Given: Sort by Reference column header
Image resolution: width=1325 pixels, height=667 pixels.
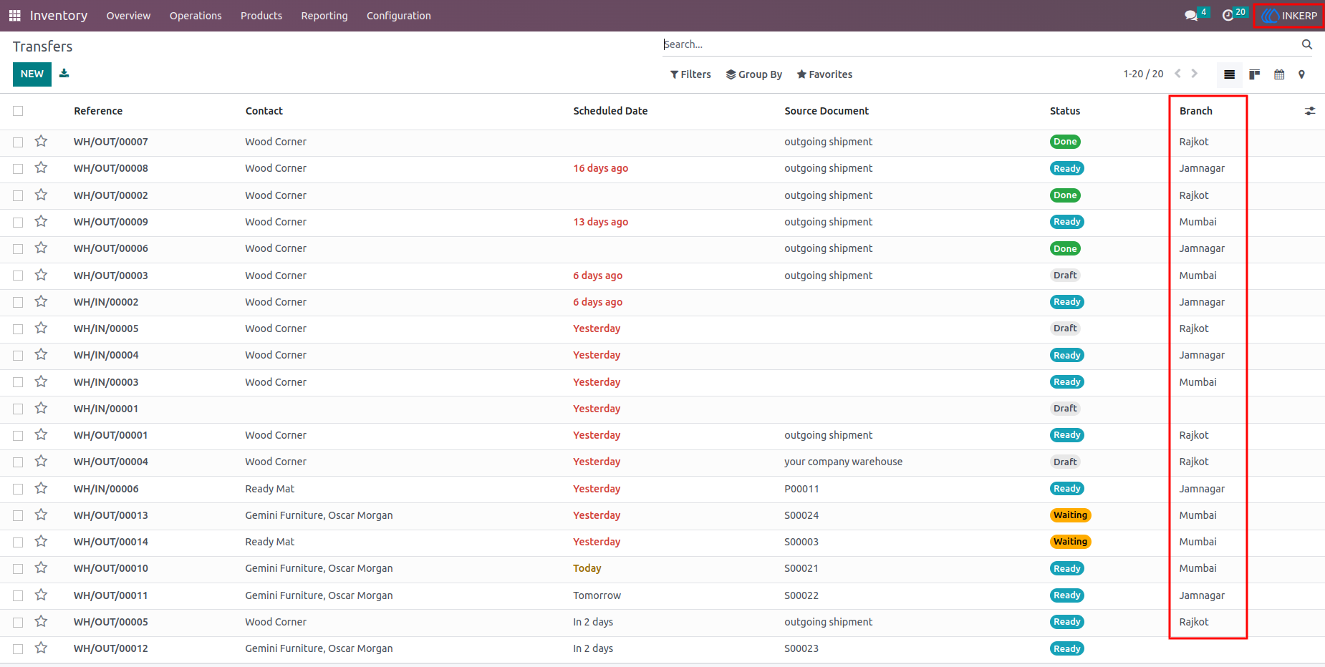Looking at the screenshot, I should 98,111.
